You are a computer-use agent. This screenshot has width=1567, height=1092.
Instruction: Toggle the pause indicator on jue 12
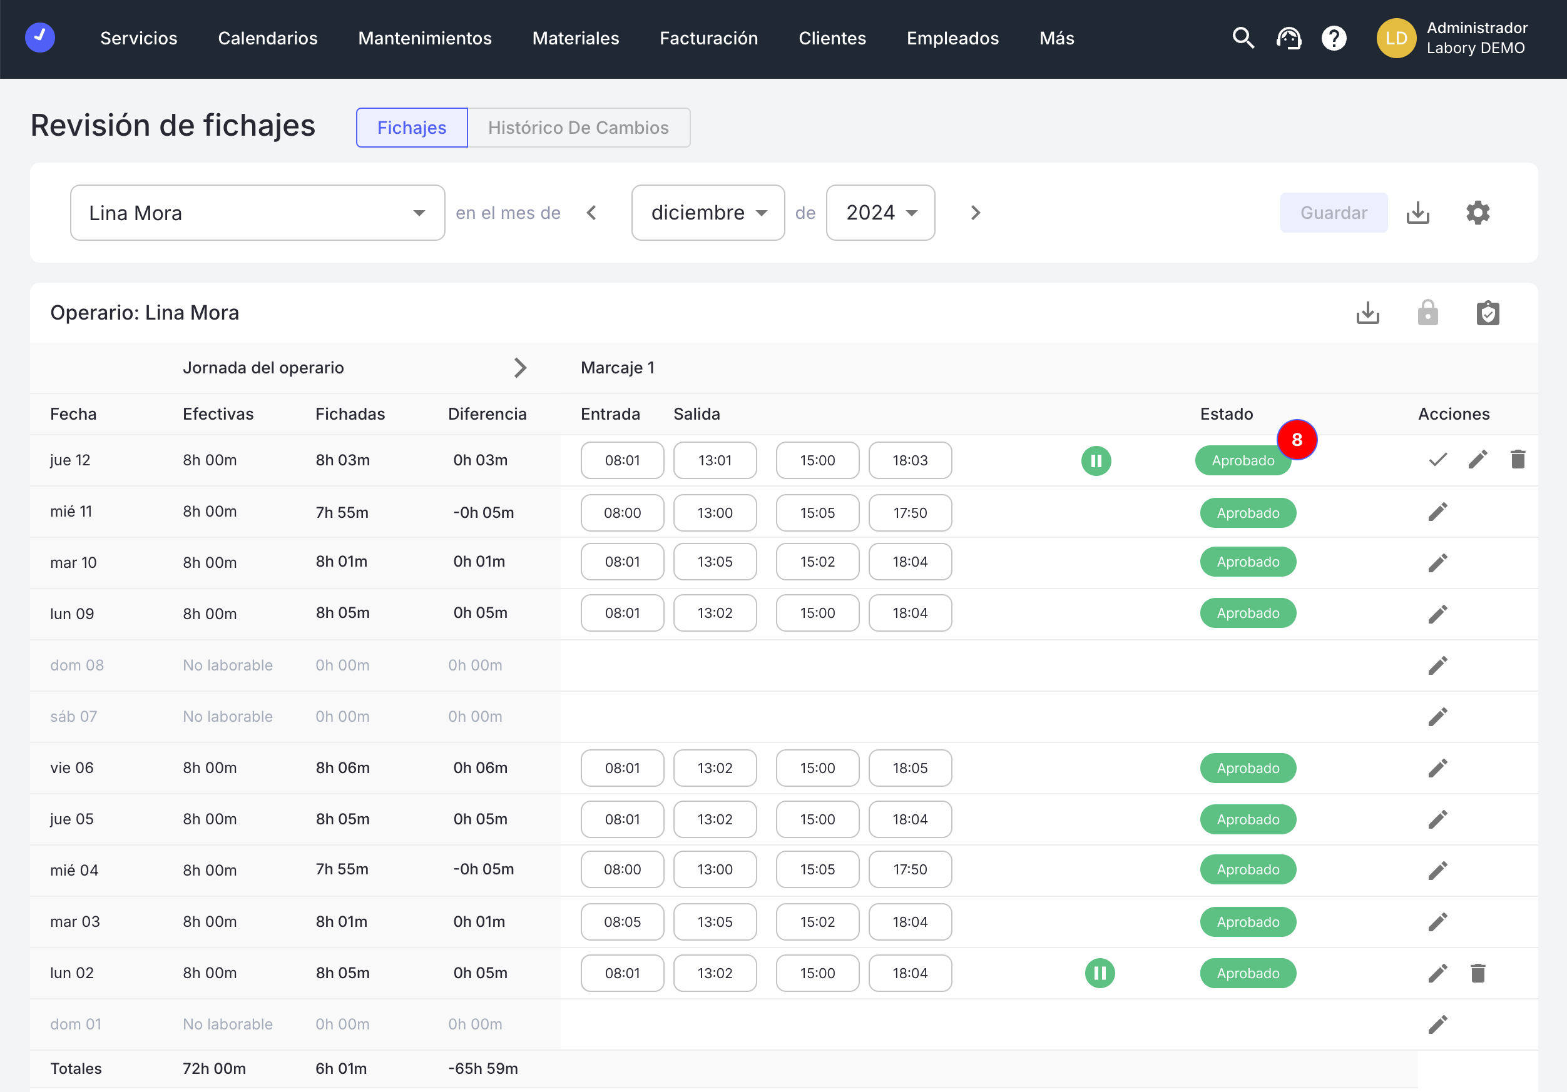1096,461
